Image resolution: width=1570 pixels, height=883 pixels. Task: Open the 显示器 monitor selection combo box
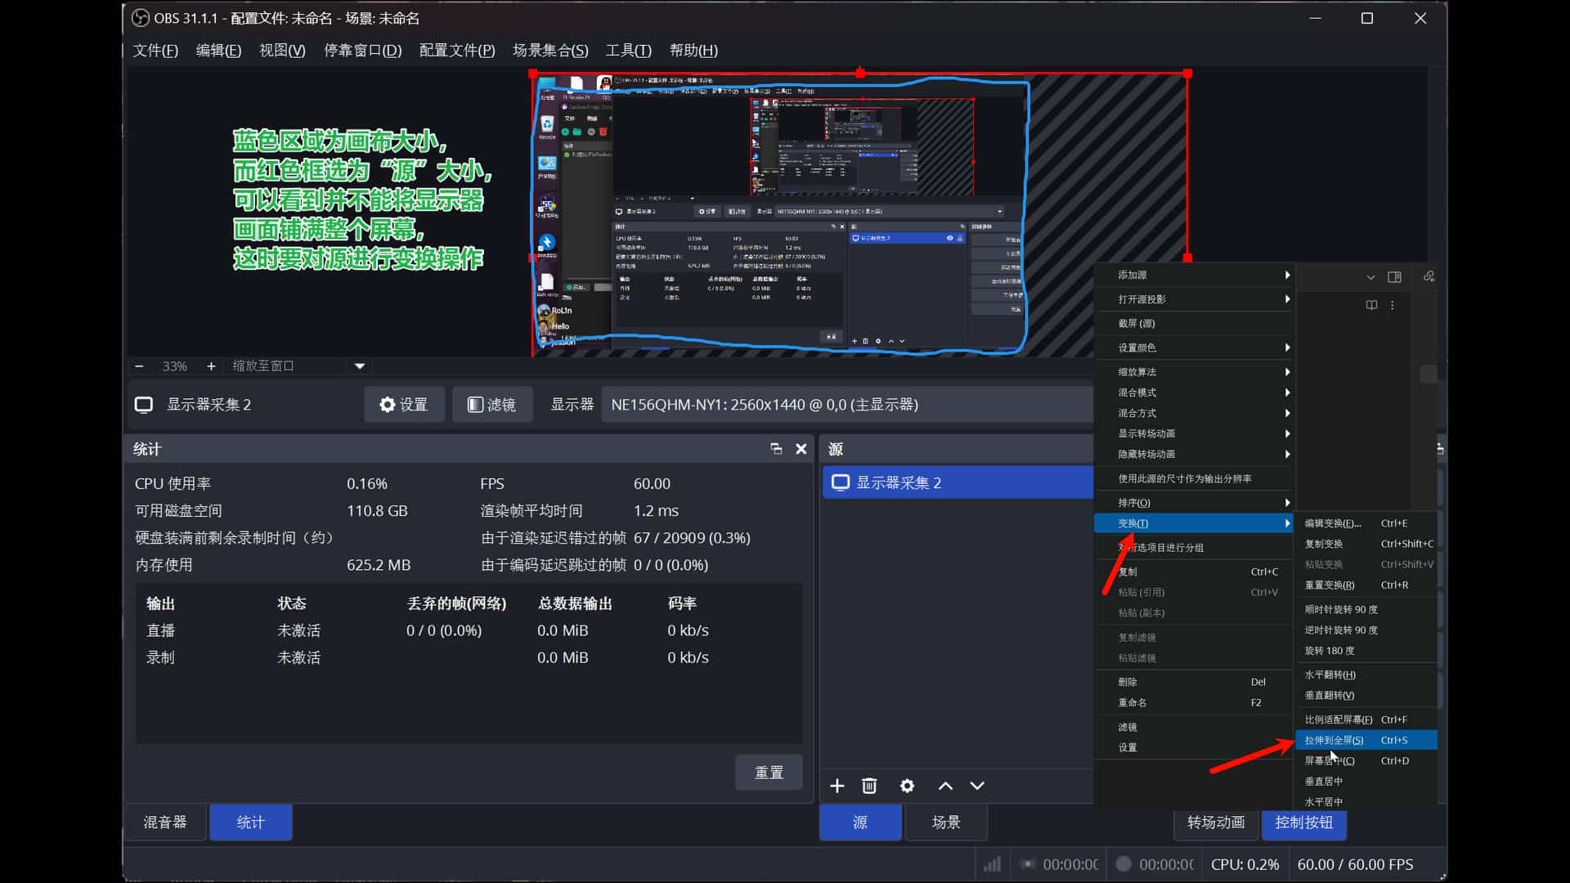(x=848, y=405)
